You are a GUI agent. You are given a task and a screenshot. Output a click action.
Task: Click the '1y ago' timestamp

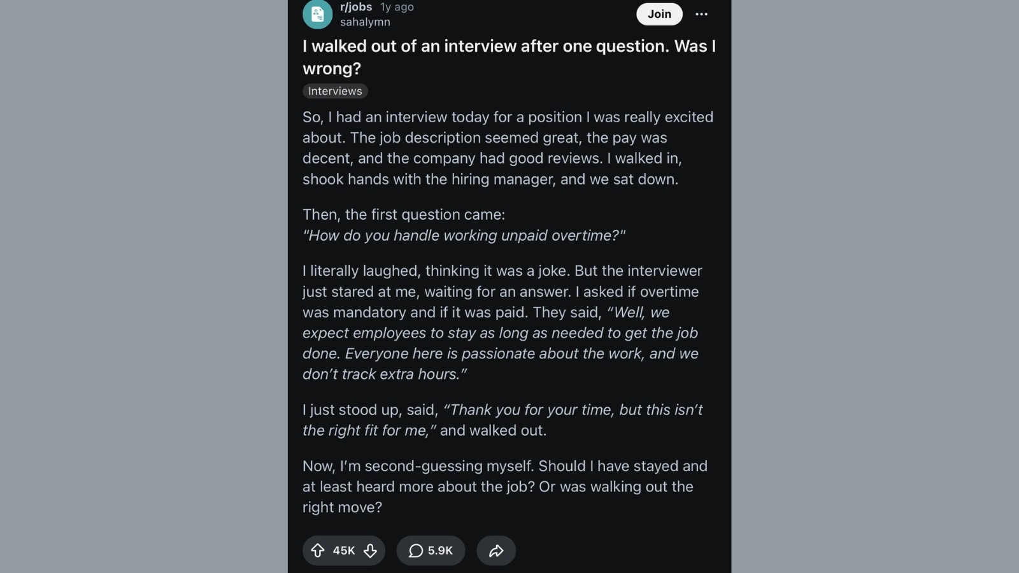[x=397, y=7]
